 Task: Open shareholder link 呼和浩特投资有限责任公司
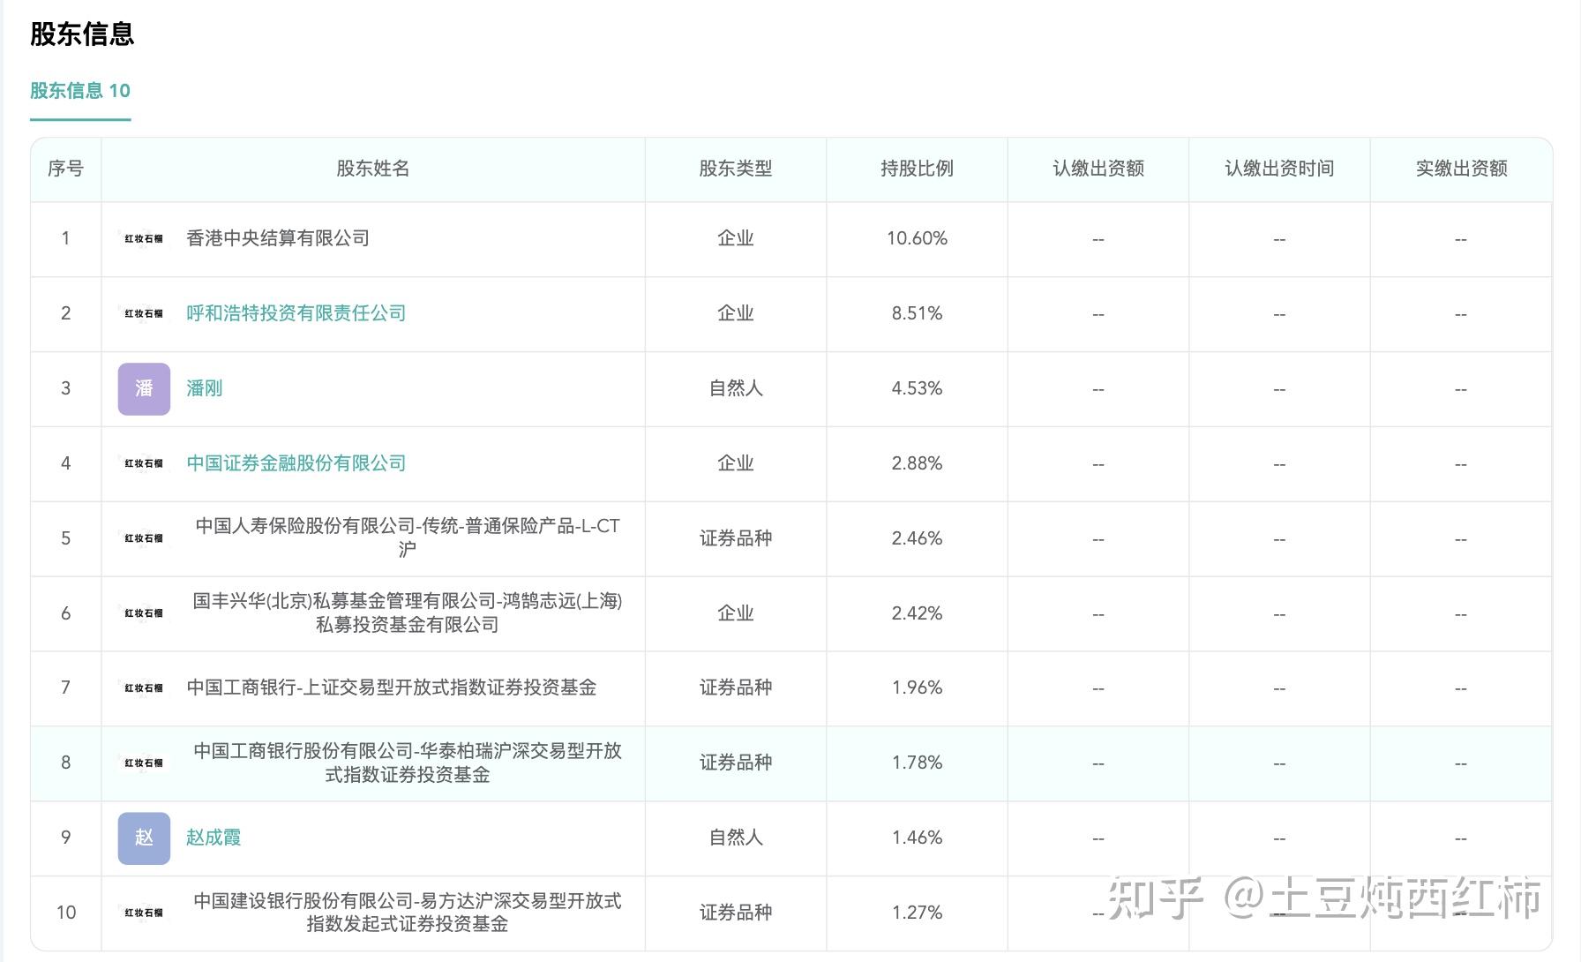pyautogui.click(x=296, y=313)
